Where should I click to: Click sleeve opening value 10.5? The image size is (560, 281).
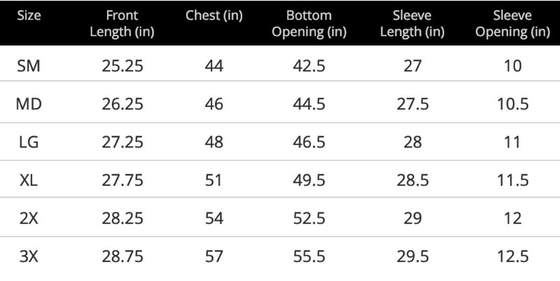pyautogui.click(x=513, y=104)
